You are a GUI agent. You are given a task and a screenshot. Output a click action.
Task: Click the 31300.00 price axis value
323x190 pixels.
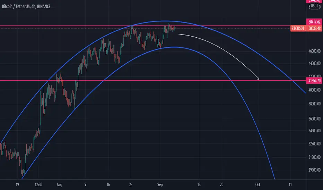(x=314, y=157)
